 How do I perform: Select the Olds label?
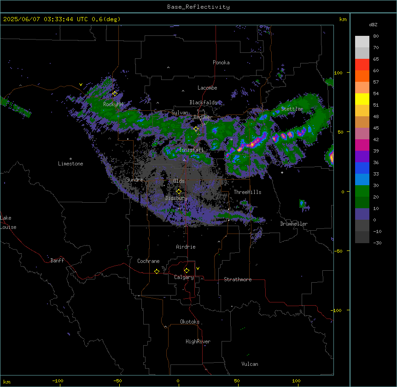coord(179,181)
